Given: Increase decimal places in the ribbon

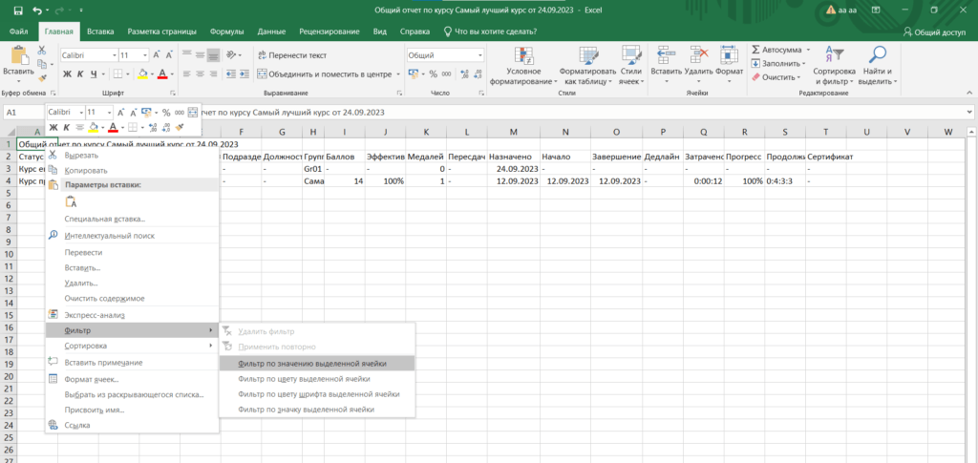Looking at the screenshot, I should point(464,74).
